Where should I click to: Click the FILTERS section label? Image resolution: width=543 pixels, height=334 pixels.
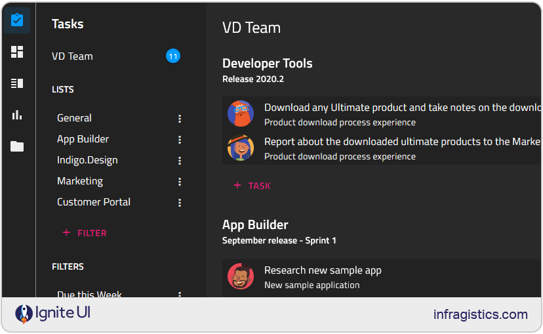point(68,266)
